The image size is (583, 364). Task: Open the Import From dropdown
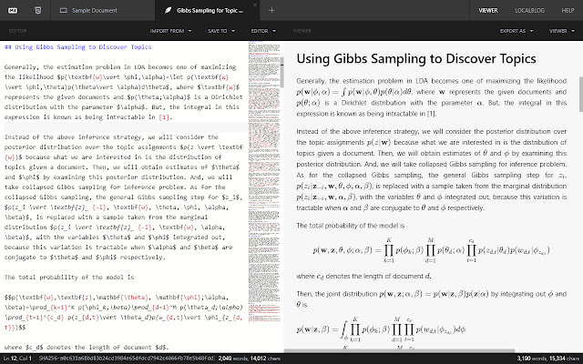coord(171,30)
